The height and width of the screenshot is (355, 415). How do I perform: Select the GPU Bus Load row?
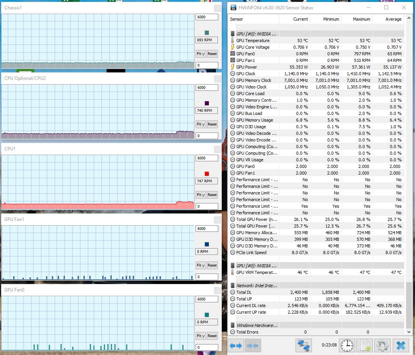coord(316,113)
